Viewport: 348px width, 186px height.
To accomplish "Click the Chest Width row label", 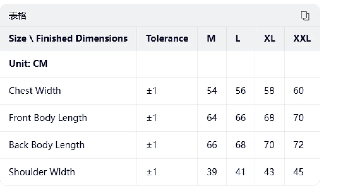I will click(35, 91).
